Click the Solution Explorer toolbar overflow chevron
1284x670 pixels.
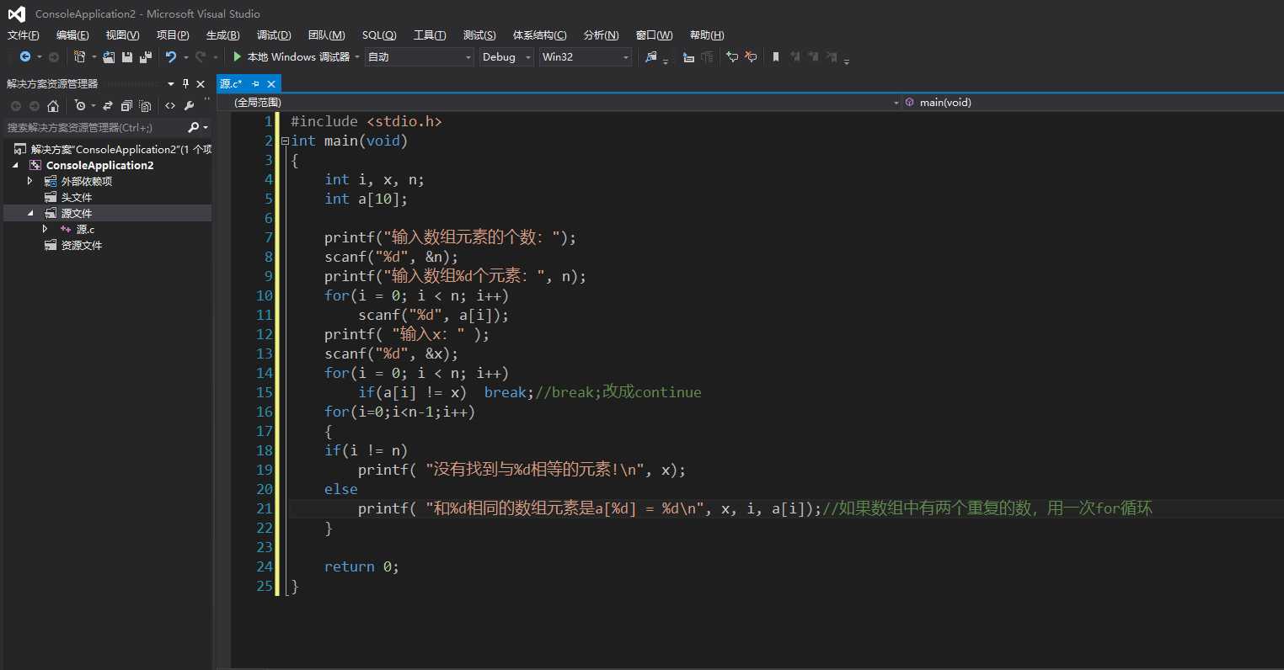click(206, 101)
